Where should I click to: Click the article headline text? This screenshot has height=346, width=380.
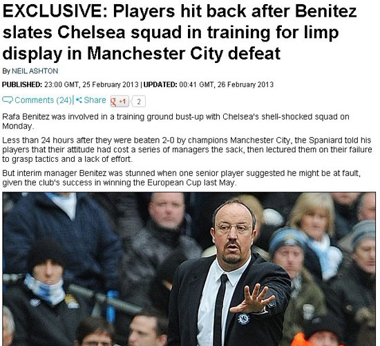180,33
